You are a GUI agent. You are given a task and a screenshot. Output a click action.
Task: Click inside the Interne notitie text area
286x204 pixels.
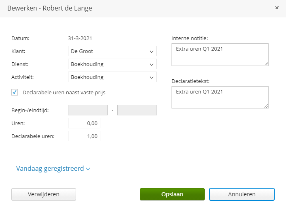(x=220, y=55)
